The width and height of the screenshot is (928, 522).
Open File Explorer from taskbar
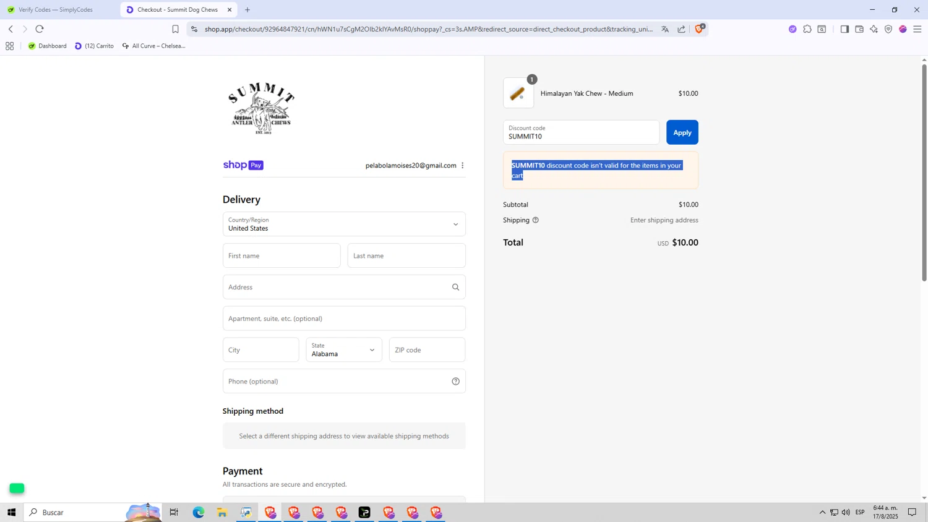(222, 512)
